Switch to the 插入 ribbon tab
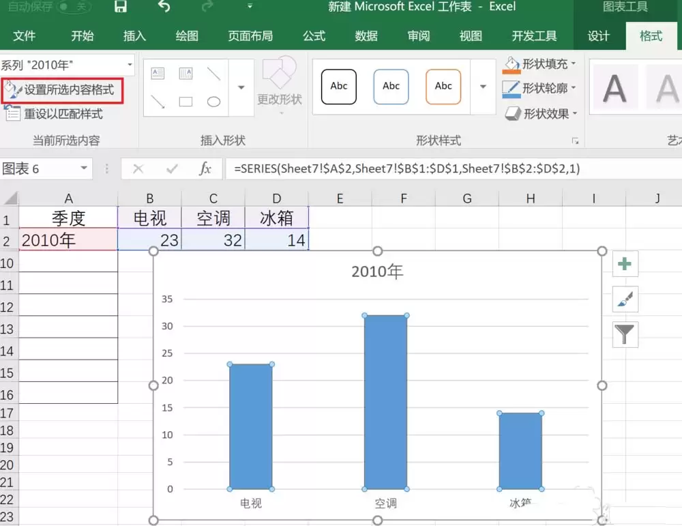 (134, 35)
